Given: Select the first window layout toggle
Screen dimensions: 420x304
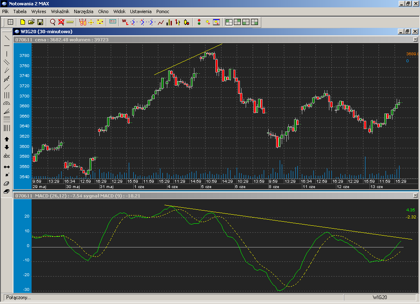Looking at the screenshot, I should tap(229, 22).
